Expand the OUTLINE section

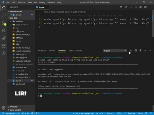tap(13, 107)
